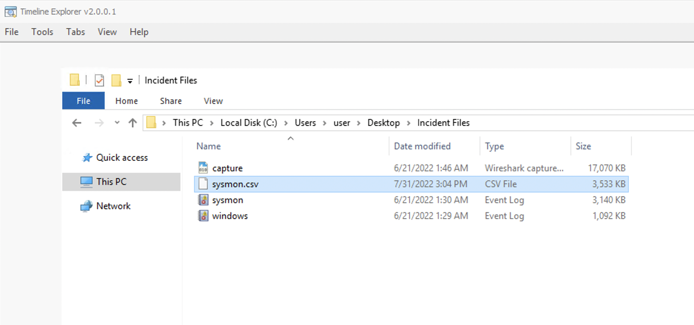Viewport: 694px width, 325px height.
Task: Select Network in the navigation pane
Action: 113,206
